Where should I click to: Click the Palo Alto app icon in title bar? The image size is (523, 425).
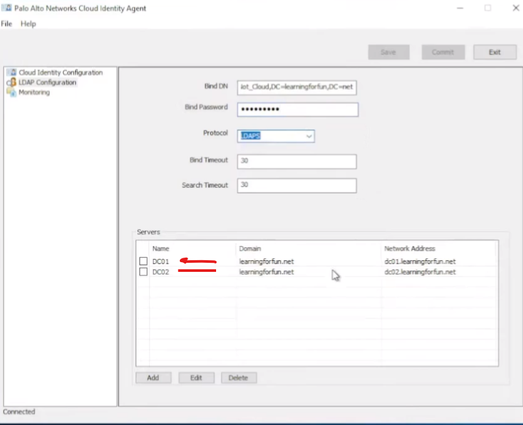6,8
